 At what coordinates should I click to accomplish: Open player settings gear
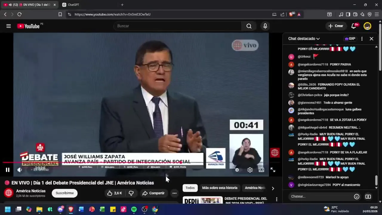pos(250,170)
